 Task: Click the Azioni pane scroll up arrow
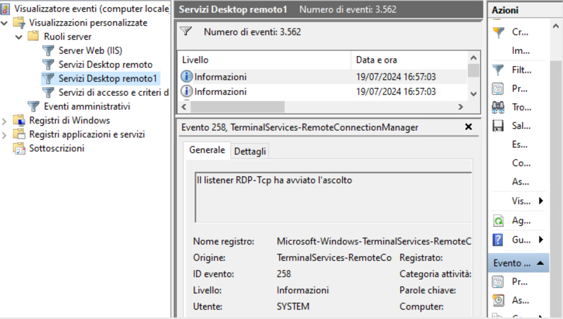[x=555, y=26]
